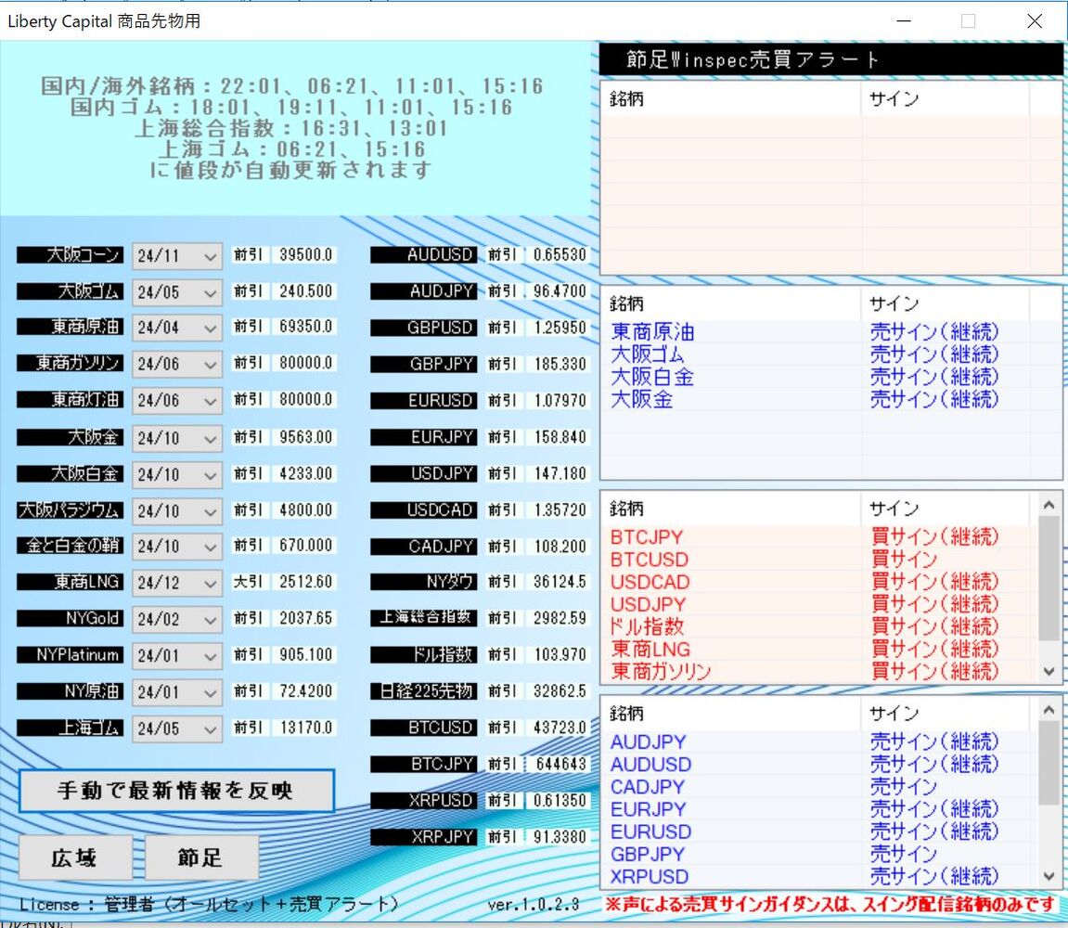
Task: Open the 東商ガソリン contract month dropdown
Action: [x=177, y=365]
